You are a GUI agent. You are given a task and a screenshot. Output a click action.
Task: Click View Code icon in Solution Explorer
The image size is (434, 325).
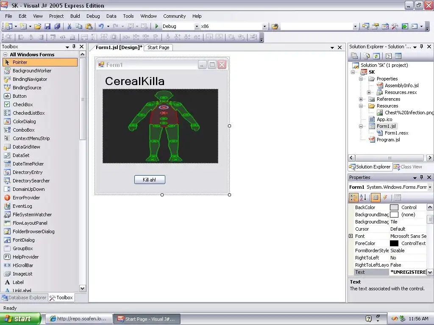(x=389, y=56)
